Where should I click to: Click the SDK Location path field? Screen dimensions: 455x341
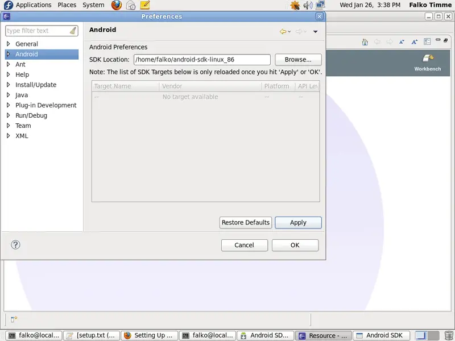pyautogui.click(x=202, y=60)
